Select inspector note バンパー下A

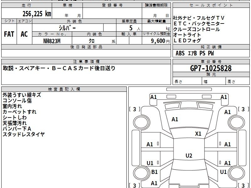point(17,129)
